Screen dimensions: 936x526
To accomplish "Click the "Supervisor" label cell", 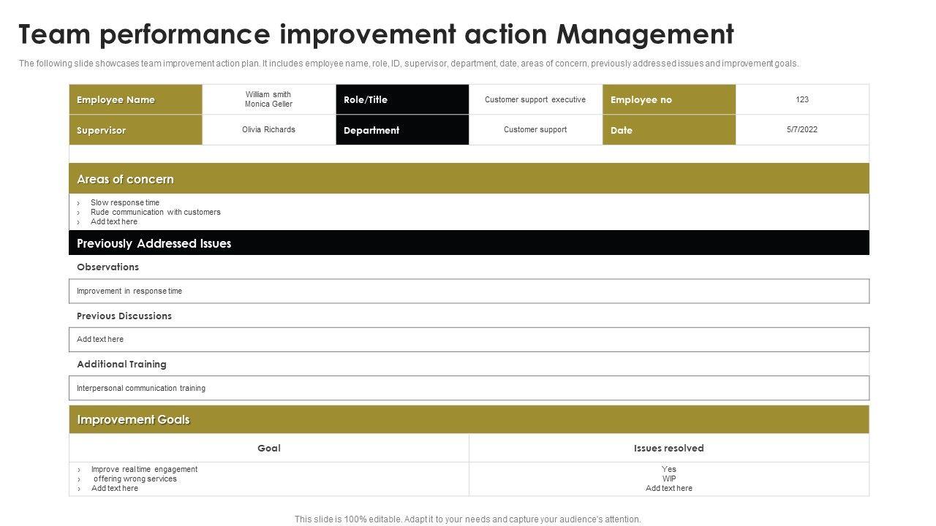I will (x=135, y=130).
